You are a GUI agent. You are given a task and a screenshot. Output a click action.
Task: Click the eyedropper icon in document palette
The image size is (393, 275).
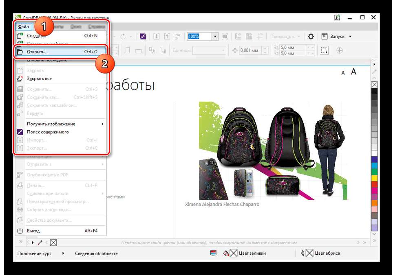[40, 243]
